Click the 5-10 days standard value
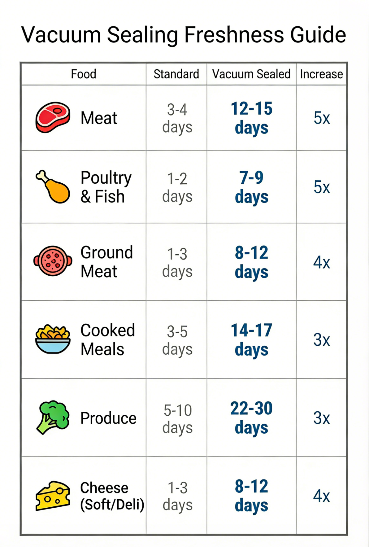369x547 pixels. click(x=177, y=419)
